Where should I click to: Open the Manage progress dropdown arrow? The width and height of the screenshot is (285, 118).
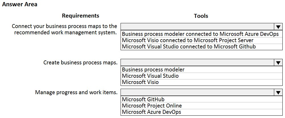[x=278, y=92]
